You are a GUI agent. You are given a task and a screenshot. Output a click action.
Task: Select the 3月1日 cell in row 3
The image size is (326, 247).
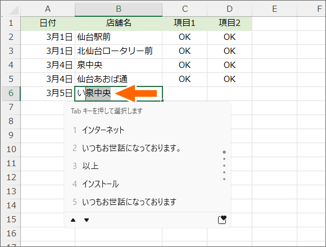(x=48, y=51)
